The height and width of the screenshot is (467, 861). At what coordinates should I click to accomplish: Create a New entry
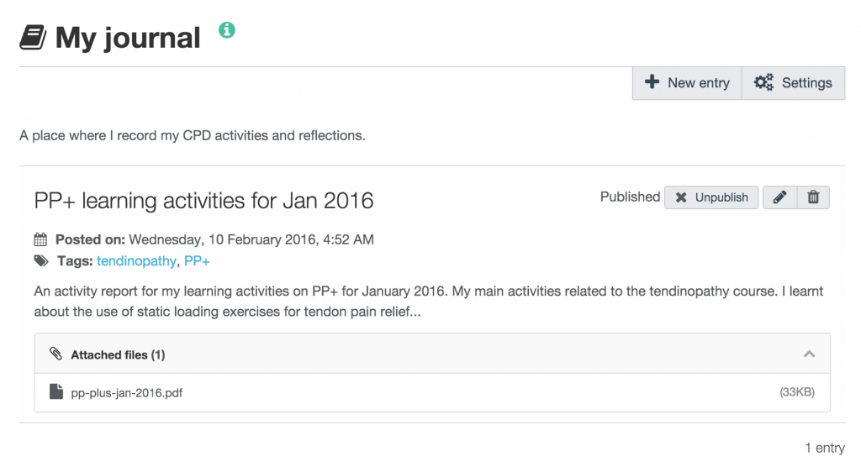[x=687, y=83]
